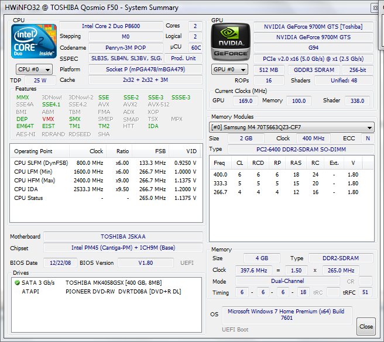Image resolution: width=384 pixels, height=342 pixels.
Task: Click the EM64T feature label
Action: point(25,126)
